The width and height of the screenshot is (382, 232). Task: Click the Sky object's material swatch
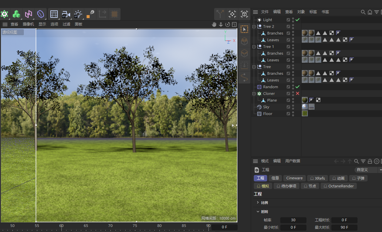304,107
